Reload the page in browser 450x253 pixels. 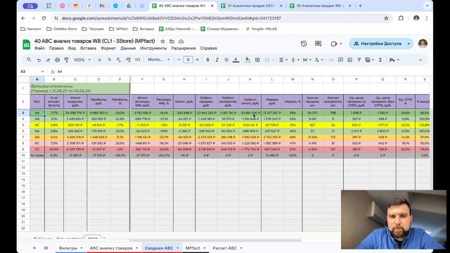click(x=44, y=18)
